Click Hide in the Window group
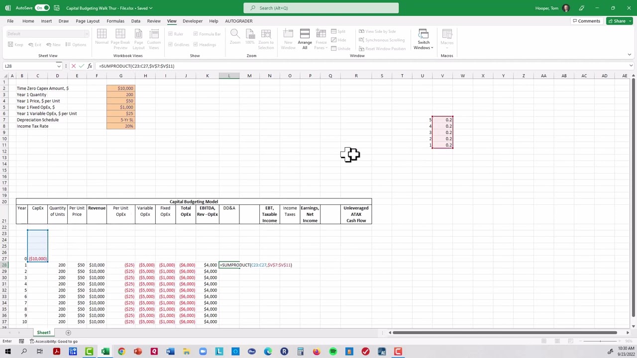This screenshot has height=358, width=637. [x=338, y=40]
